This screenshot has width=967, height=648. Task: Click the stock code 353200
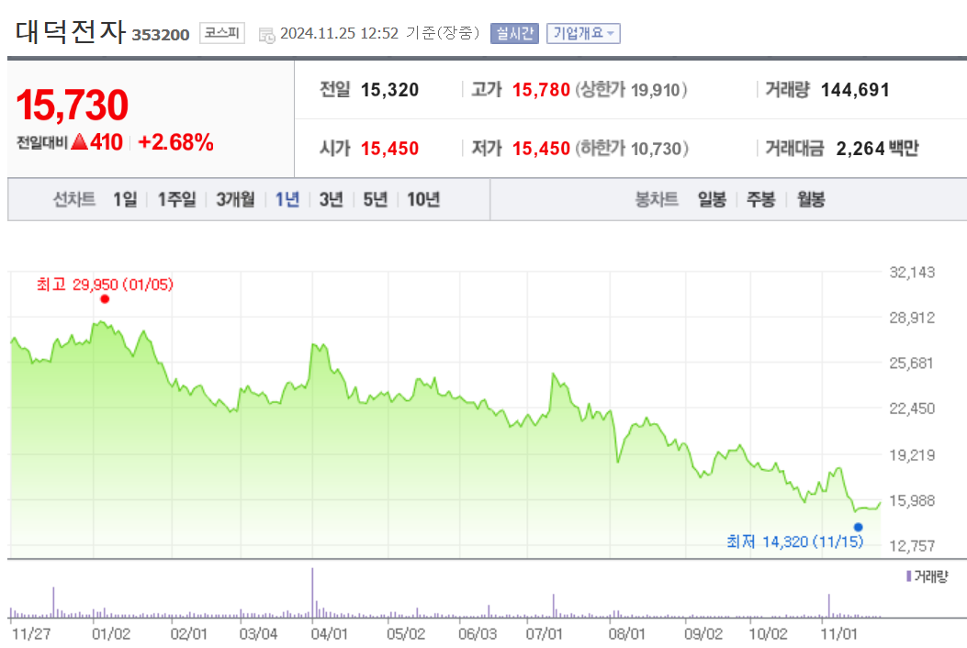pyautogui.click(x=161, y=35)
